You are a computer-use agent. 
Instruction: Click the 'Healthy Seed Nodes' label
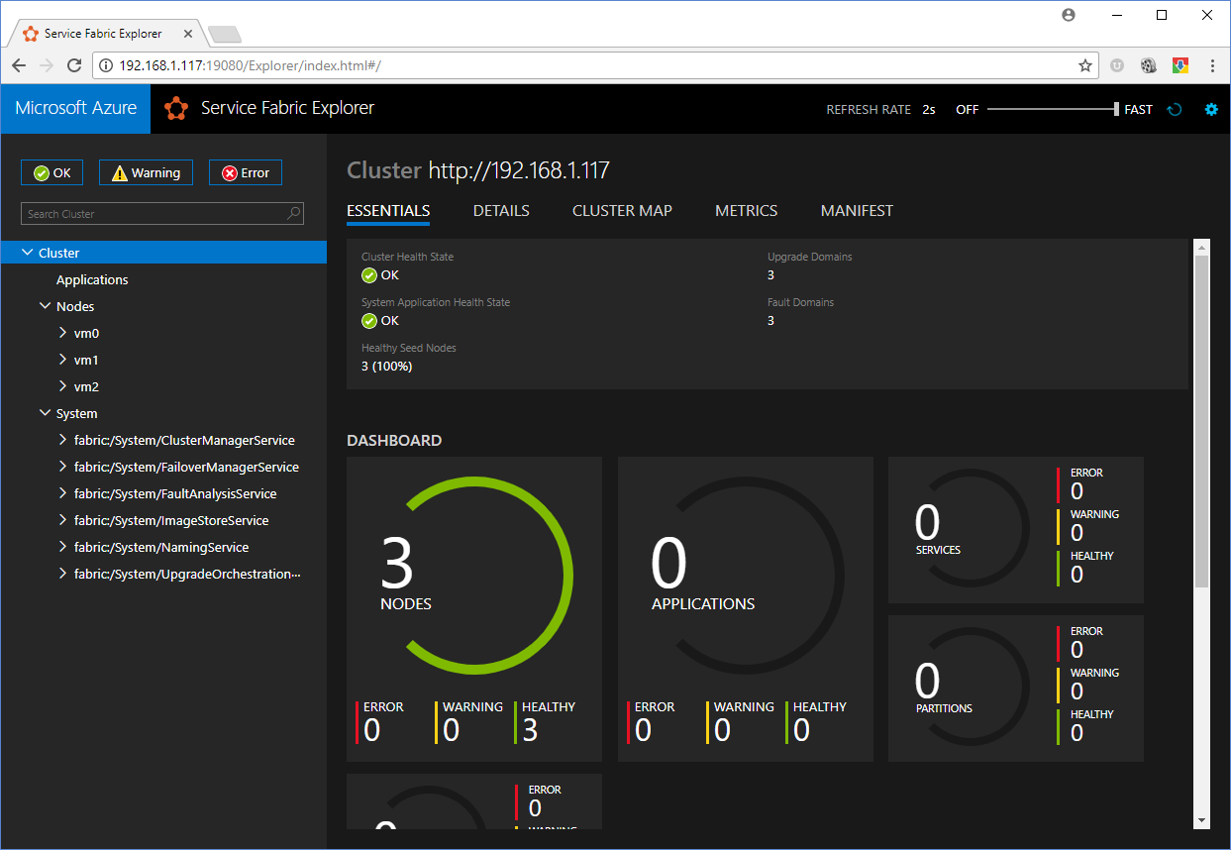point(409,348)
